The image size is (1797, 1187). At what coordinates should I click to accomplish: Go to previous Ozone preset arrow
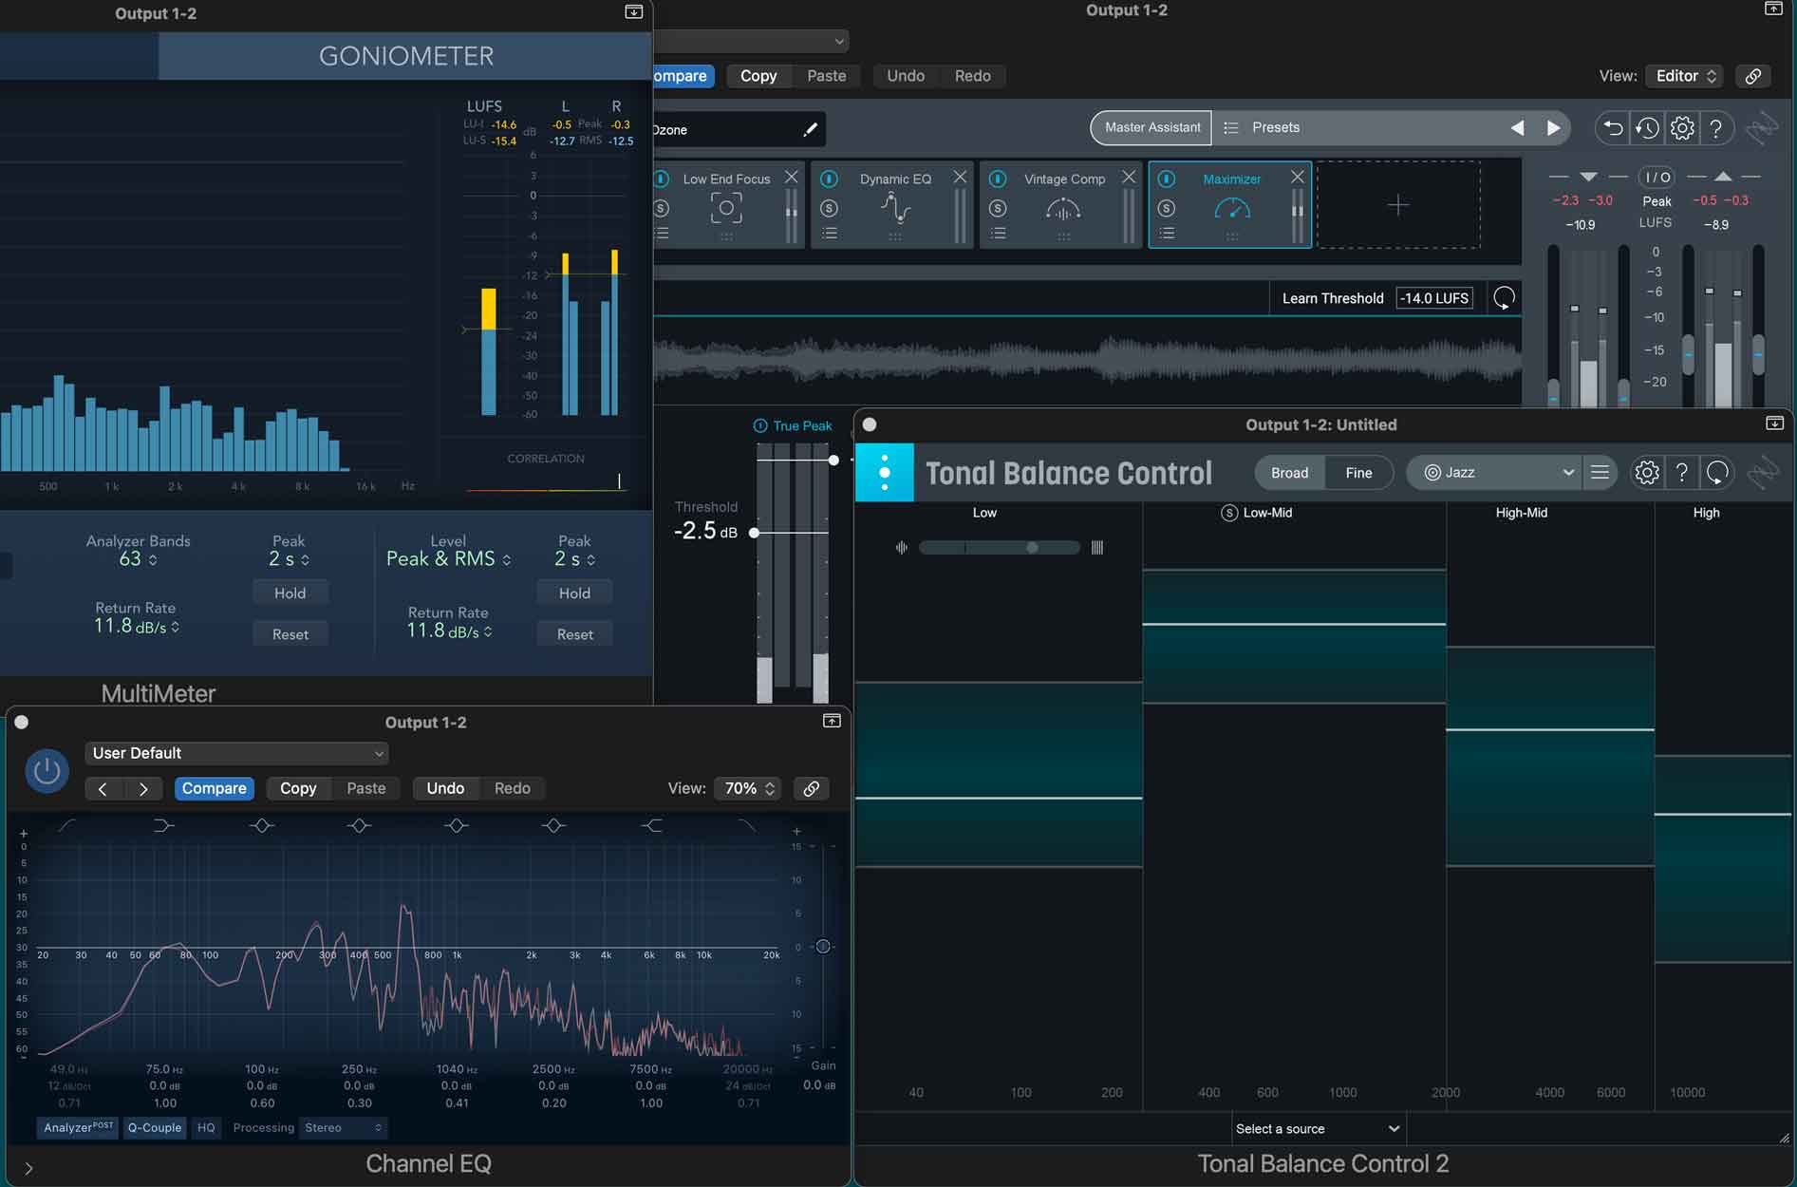(x=1517, y=128)
